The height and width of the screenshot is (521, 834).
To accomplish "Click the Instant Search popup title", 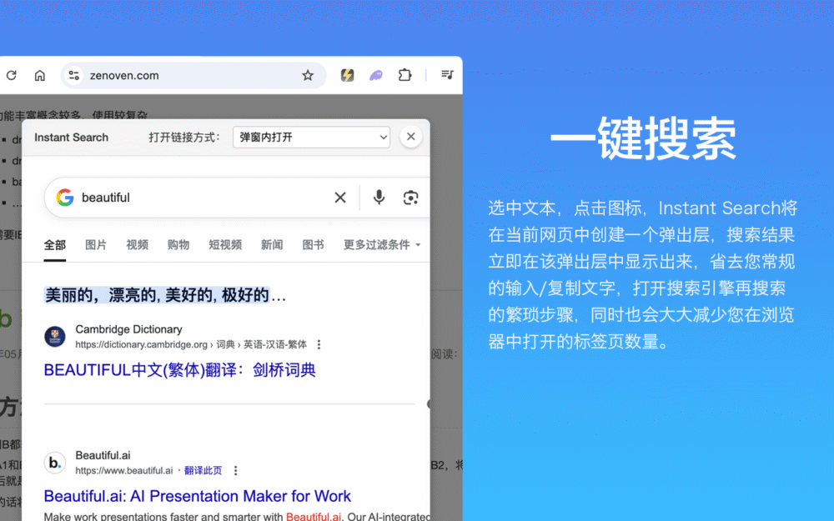I will pos(71,138).
